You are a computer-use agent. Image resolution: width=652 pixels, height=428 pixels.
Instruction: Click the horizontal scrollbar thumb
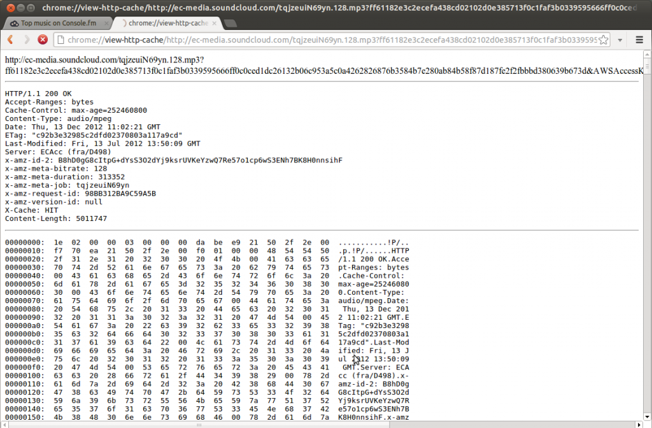199,425
